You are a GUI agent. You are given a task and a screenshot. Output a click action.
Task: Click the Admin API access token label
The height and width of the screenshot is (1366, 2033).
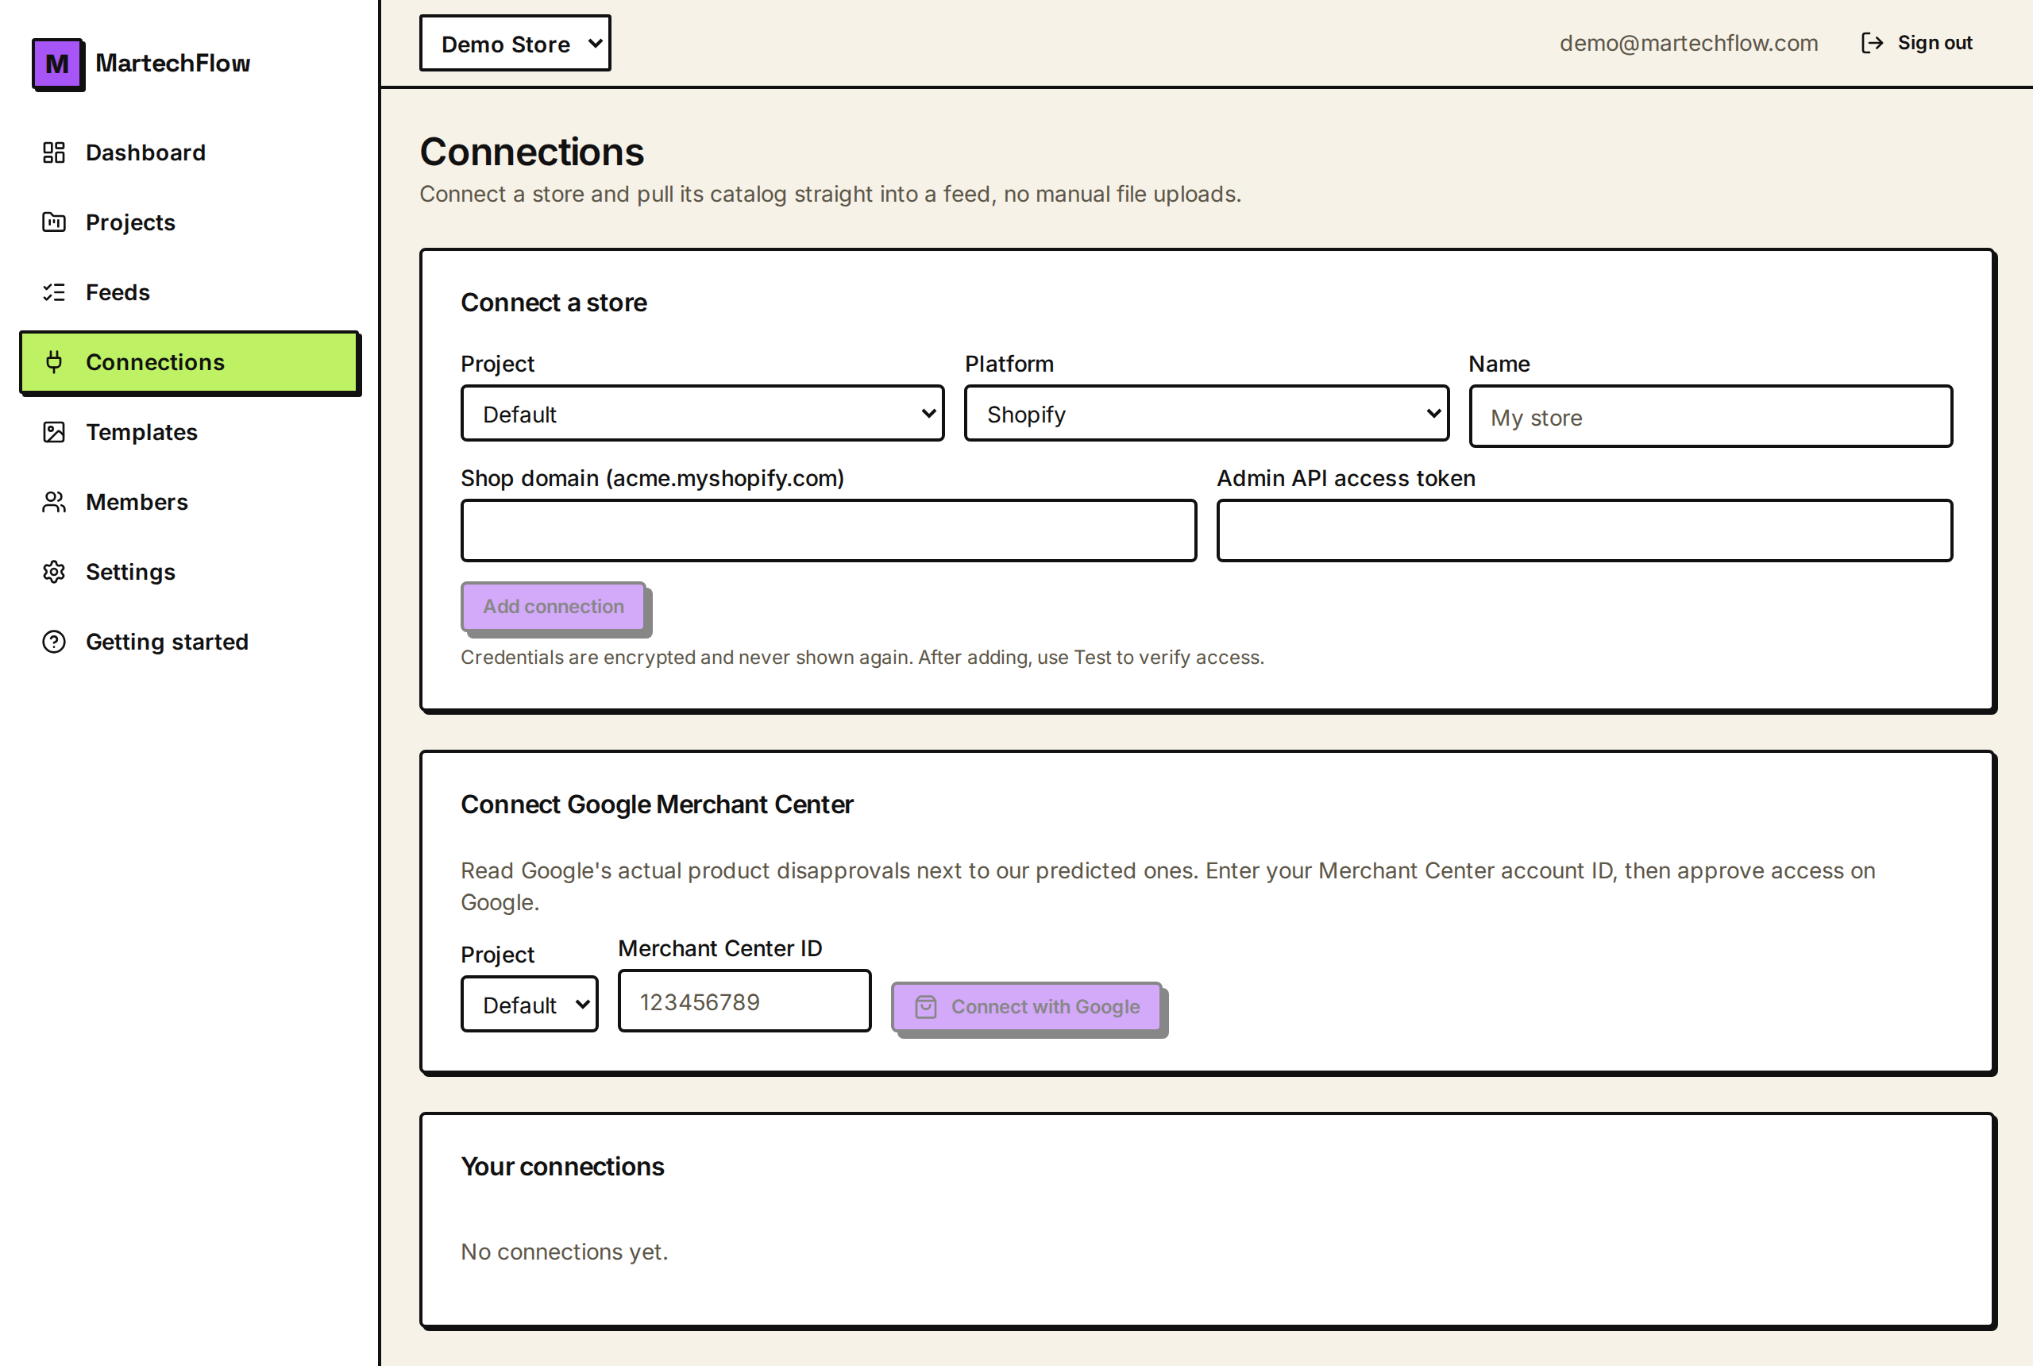[x=1345, y=478]
